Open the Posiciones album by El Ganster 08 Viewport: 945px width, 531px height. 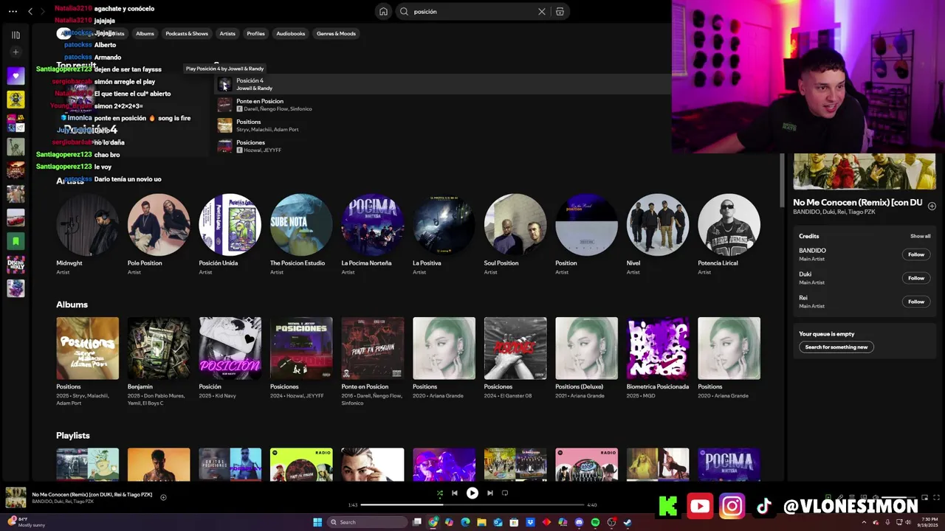515,359
